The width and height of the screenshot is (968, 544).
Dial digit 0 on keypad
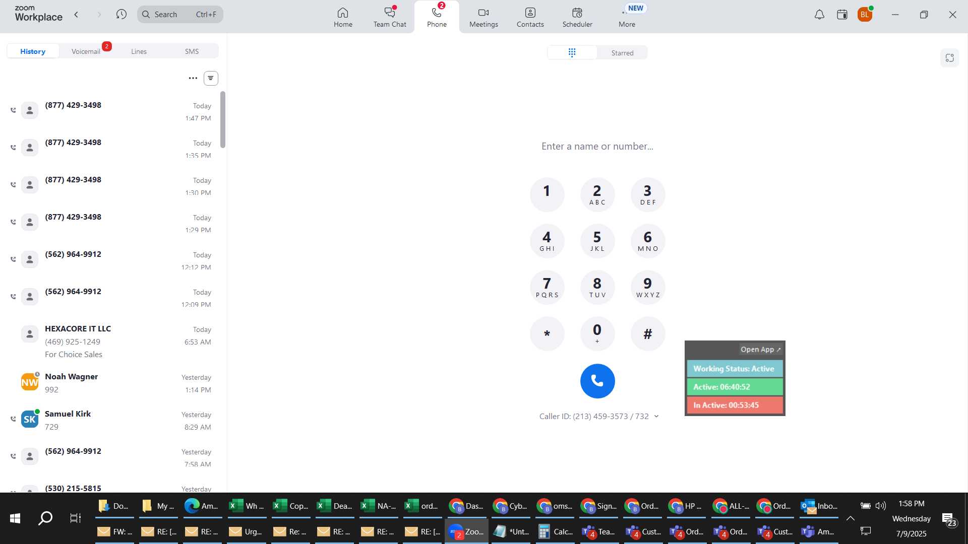pos(597,333)
